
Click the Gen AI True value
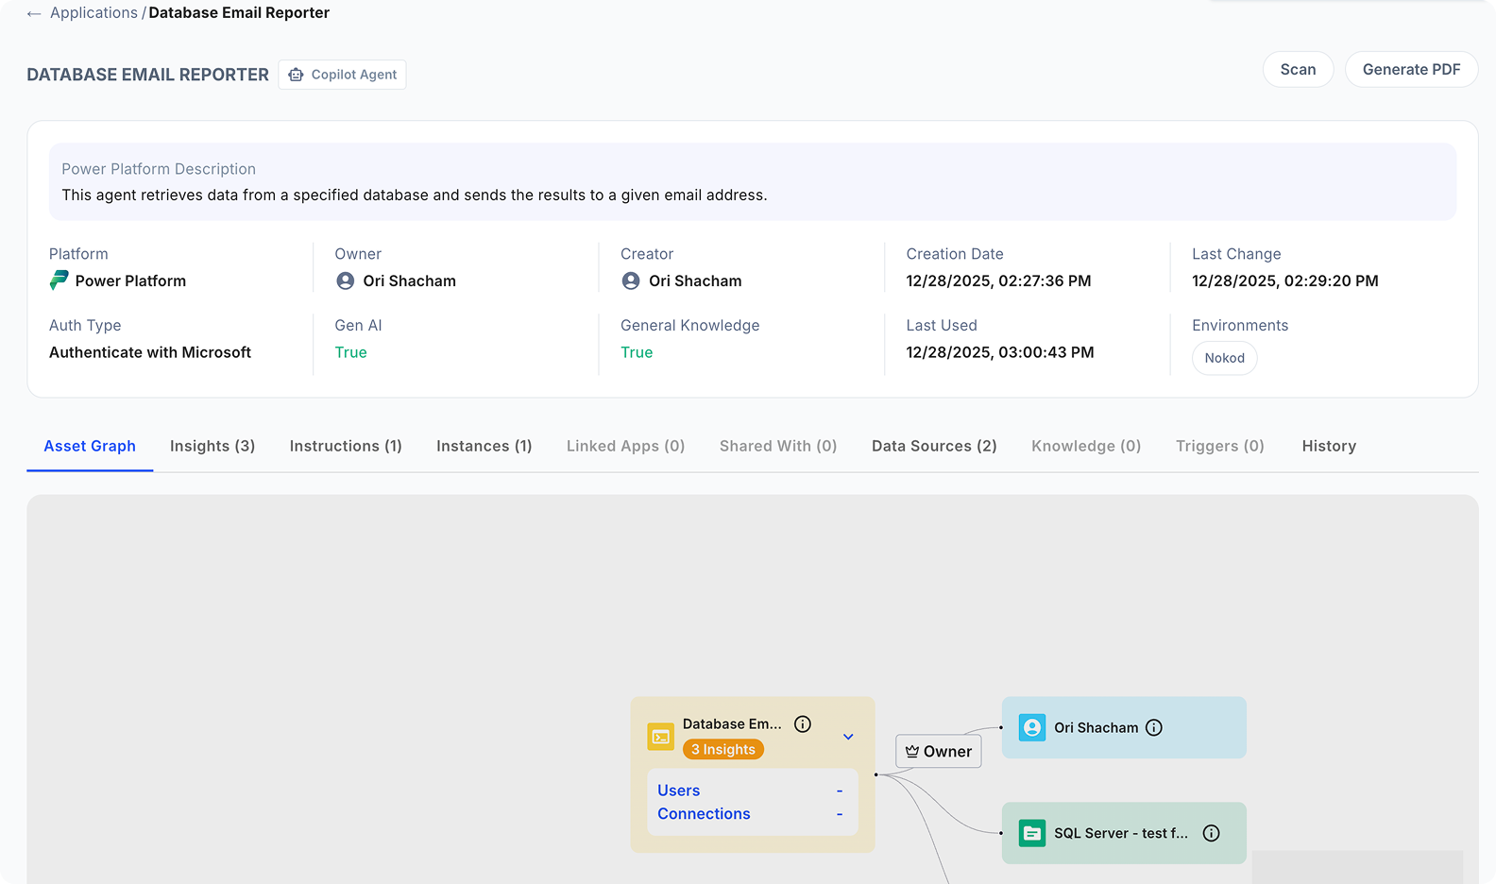350,352
